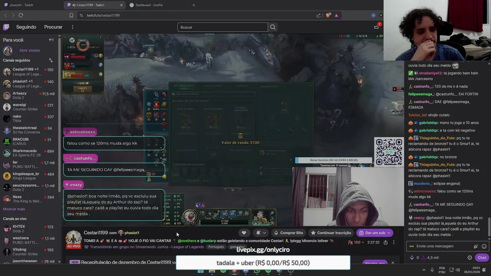Sort followed channels with the arrows icon
The height and width of the screenshot is (276, 491).
click(x=51, y=60)
